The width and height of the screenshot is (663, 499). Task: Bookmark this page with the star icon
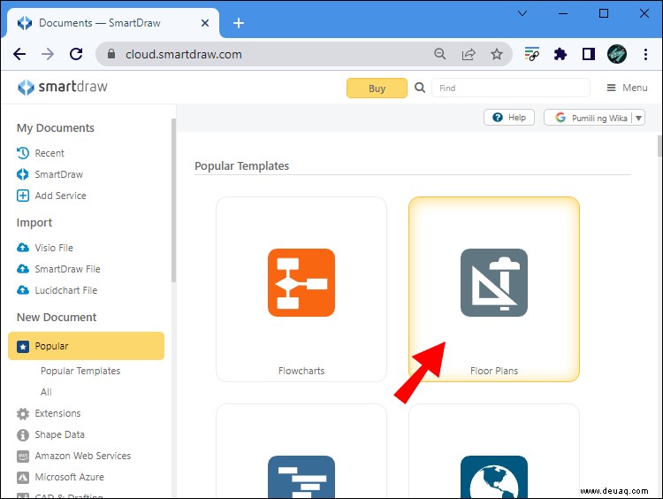click(x=497, y=54)
